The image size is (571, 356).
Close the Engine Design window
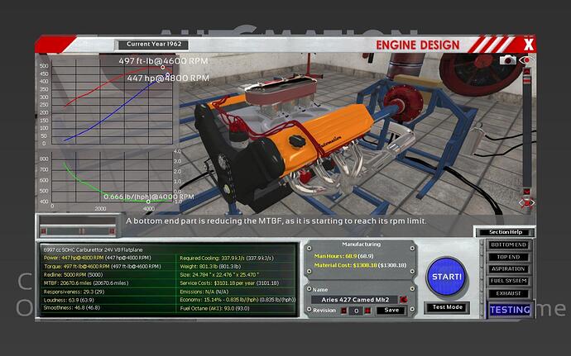click(528, 44)
